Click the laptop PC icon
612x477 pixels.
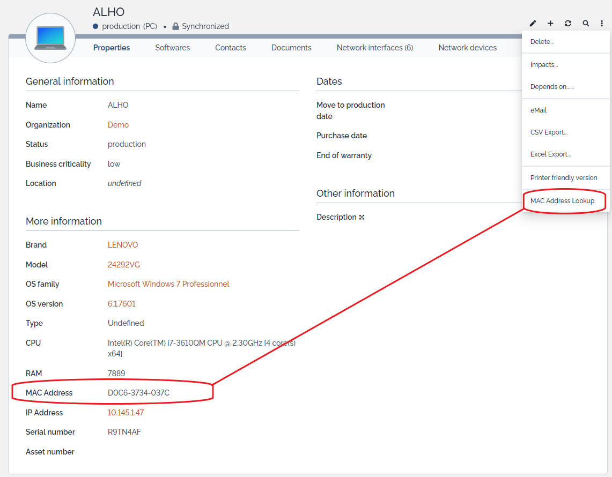[x=50, y=38]
